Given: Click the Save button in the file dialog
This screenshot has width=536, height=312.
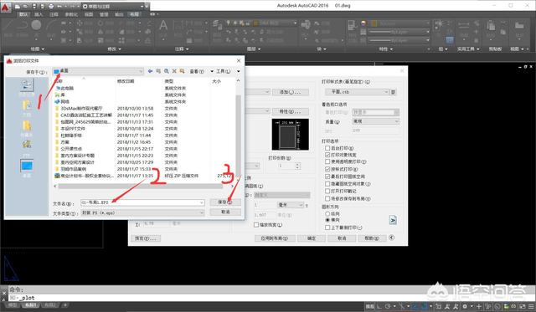Looking at the screenshot, I should point(225,202).
